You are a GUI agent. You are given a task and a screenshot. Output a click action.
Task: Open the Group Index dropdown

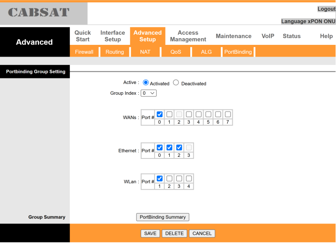(149, 93)
